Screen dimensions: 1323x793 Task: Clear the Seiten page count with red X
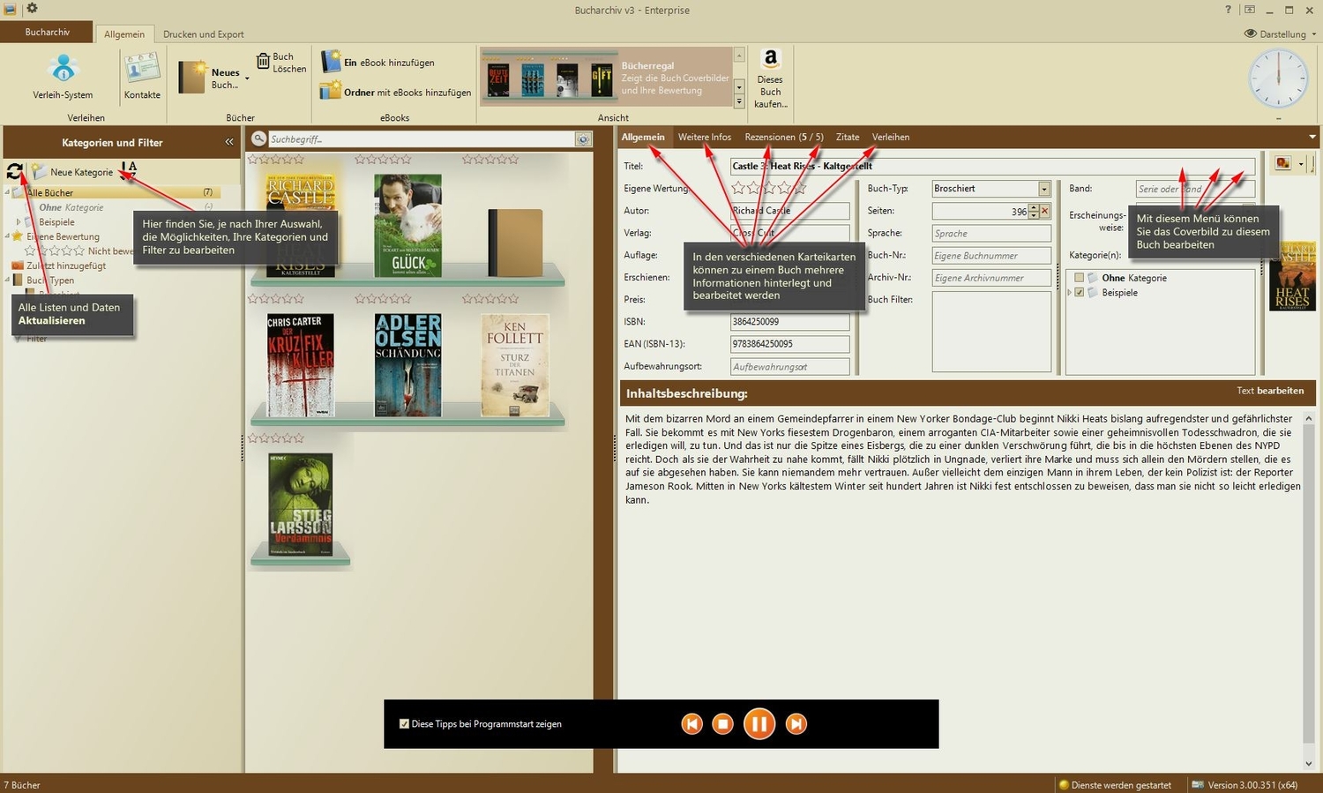point(1044,211)
